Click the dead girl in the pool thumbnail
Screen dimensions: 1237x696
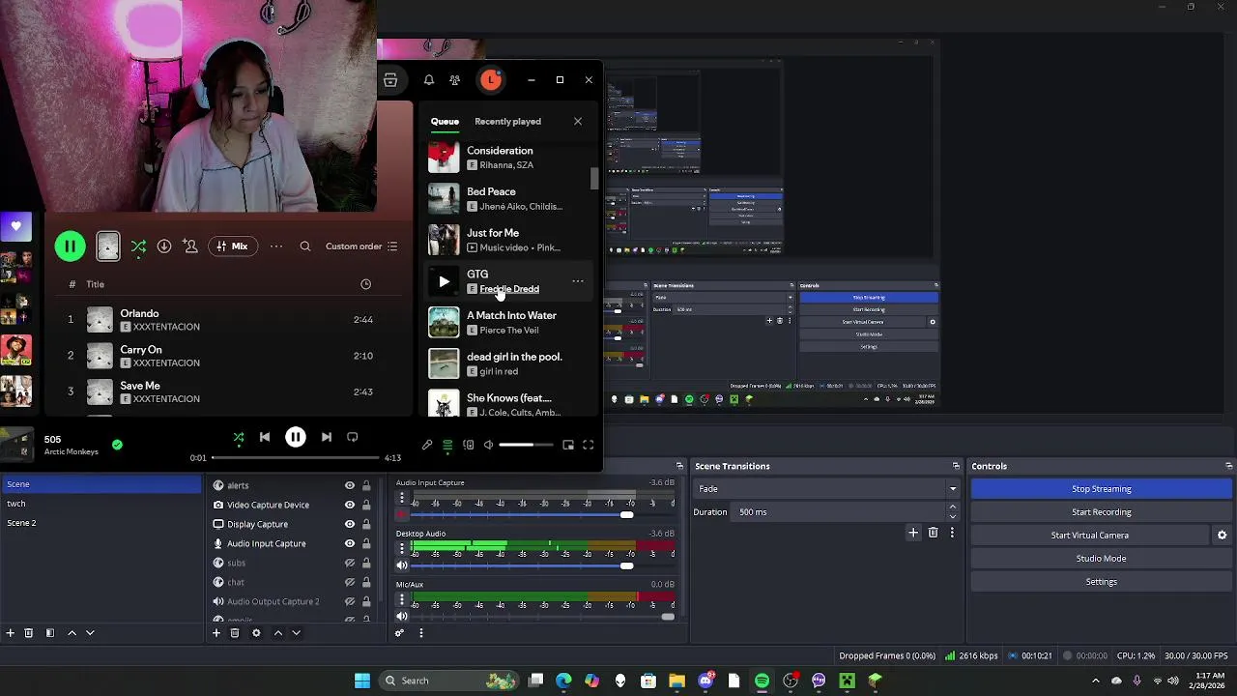click(444, 363)
